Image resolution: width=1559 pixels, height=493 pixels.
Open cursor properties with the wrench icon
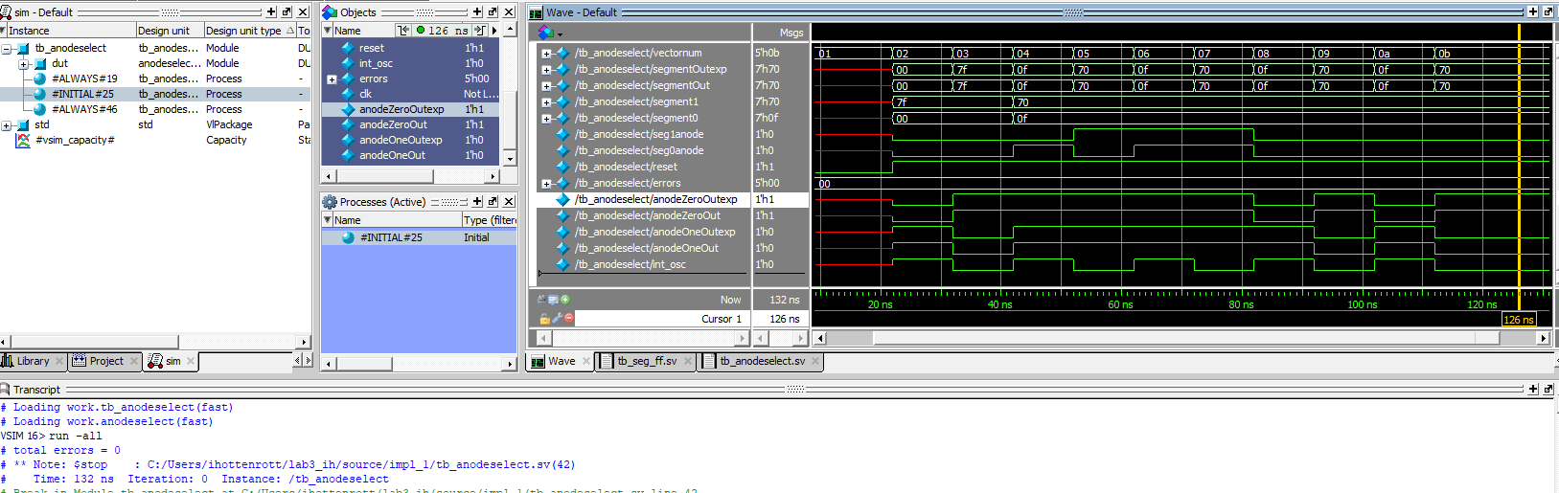tap(557, 318)
